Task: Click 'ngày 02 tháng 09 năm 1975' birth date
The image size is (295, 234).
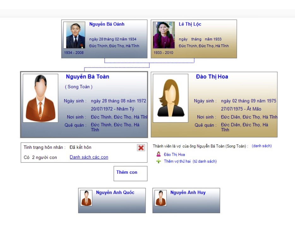Action: point(249,101)
